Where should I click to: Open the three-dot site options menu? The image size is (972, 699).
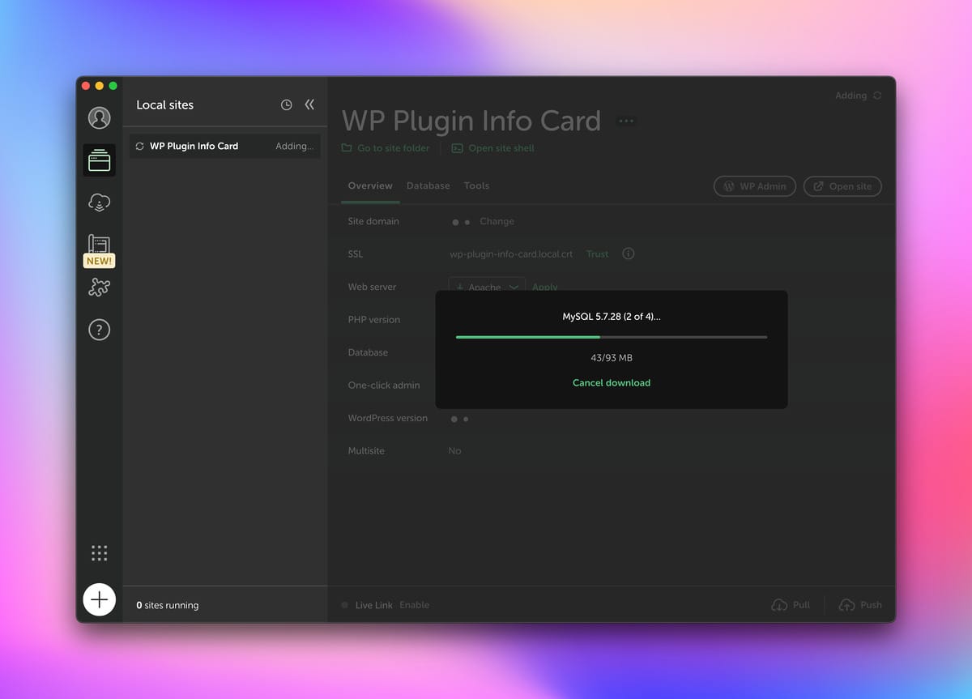pyautogui.click(x=626, y=121)
